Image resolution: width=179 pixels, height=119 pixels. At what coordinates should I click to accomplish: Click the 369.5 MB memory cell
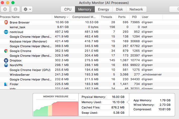pyautogui.click(x=62, y=46)
